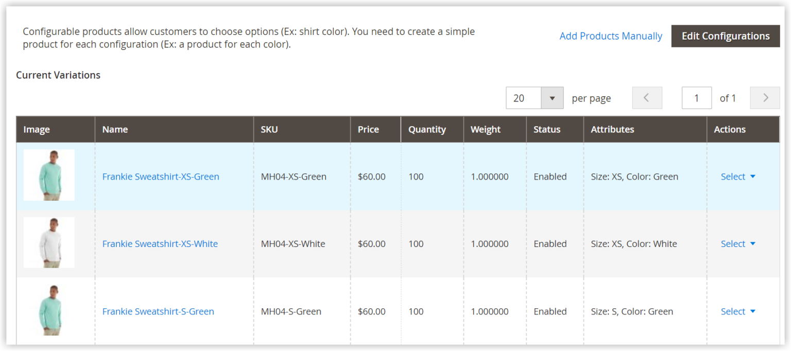Screen dimensions: 791x351
Task: Open the Select dropdown for the XS-White variation
Action: click(738, 243)
